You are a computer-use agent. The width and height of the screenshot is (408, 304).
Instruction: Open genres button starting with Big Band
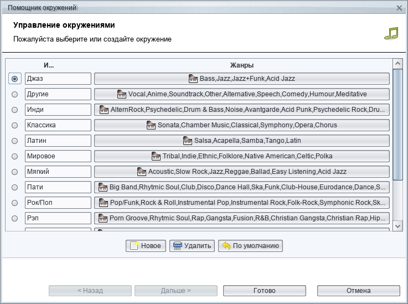[x=242, y=187]
